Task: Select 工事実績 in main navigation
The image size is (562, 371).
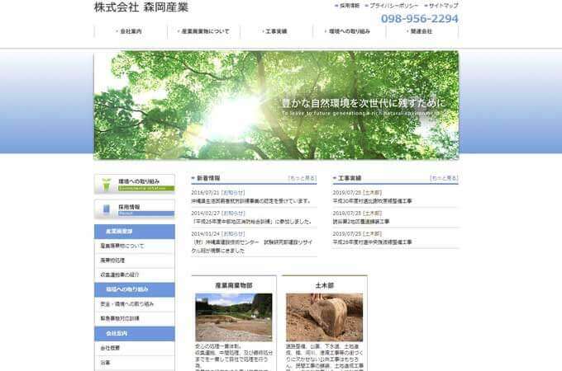Action: tap(276, 31)
